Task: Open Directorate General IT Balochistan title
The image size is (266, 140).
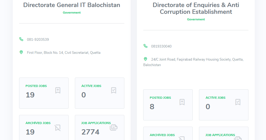Action: coord(72,5)
